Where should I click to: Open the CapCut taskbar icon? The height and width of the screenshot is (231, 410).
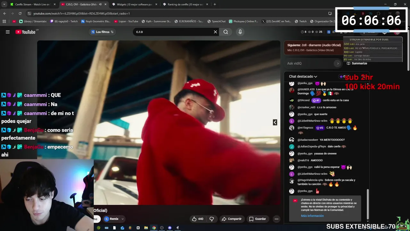point(138,228)
